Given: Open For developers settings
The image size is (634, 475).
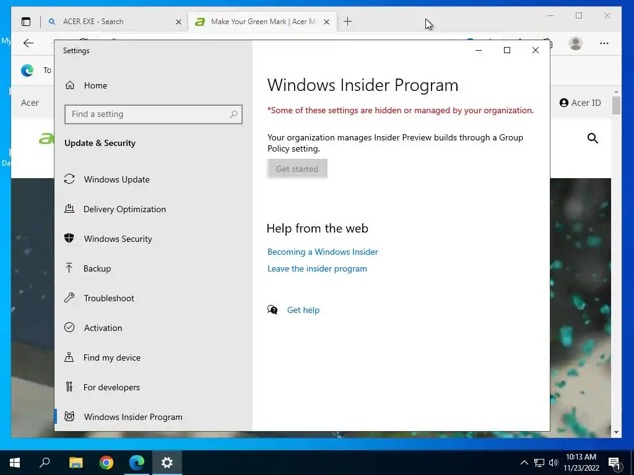Looking at the screenshot, I should pyautogui.click(x=111, y=387).
